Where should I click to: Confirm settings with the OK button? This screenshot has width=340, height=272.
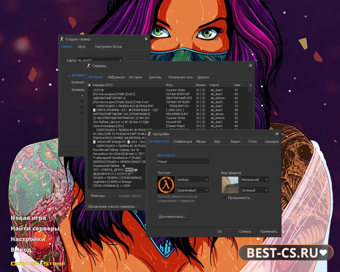coord(226,231)
